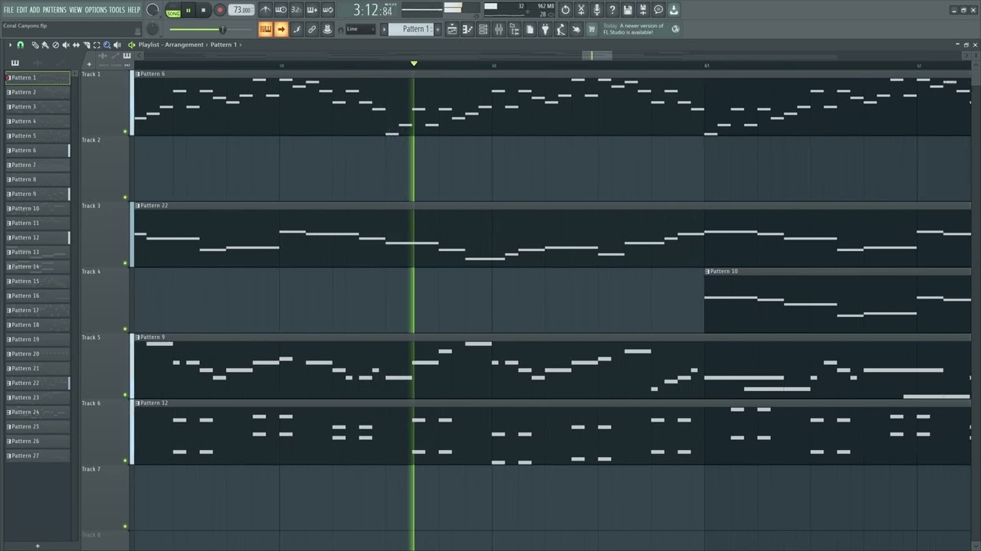Screen dimensions: 981x551
Task: Toggle the overdub/blend recording icon
Action: tap(312, 10)
